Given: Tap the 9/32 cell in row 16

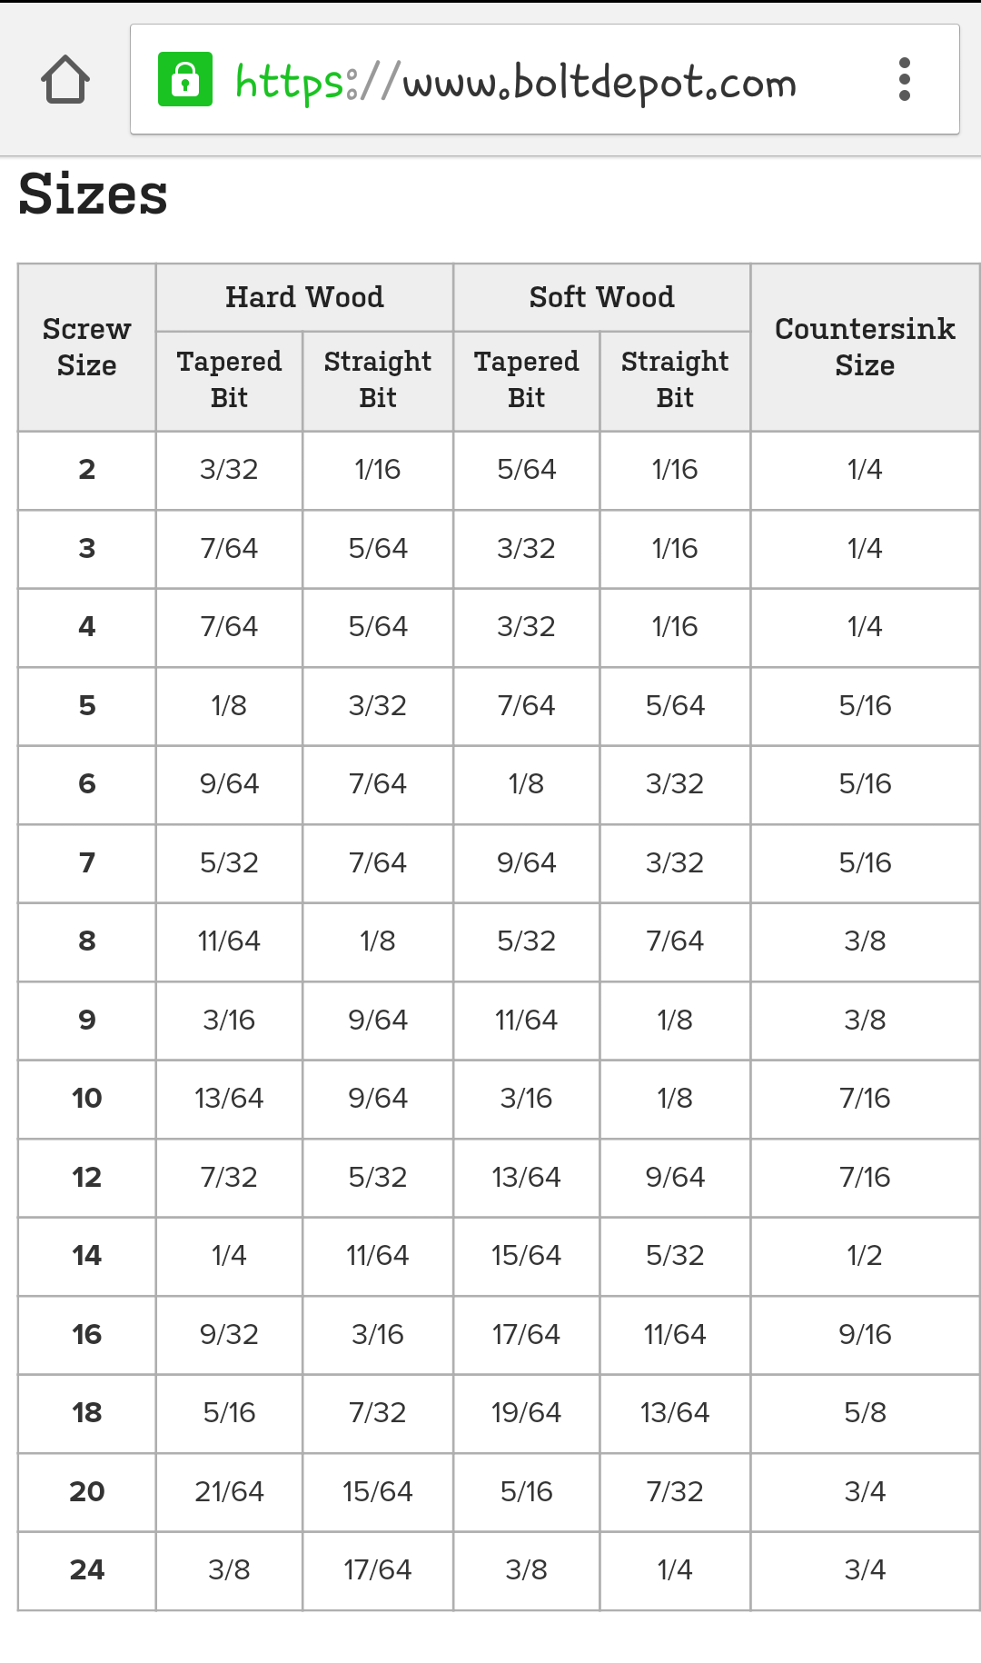Looking at the screenshot, I should [x=229, y=1335].
